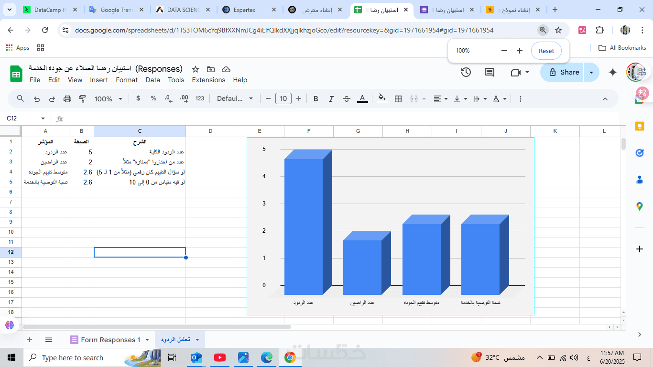
Task: Open the font family dropdown
Action: pyautogui.click(x=235, y=98)
